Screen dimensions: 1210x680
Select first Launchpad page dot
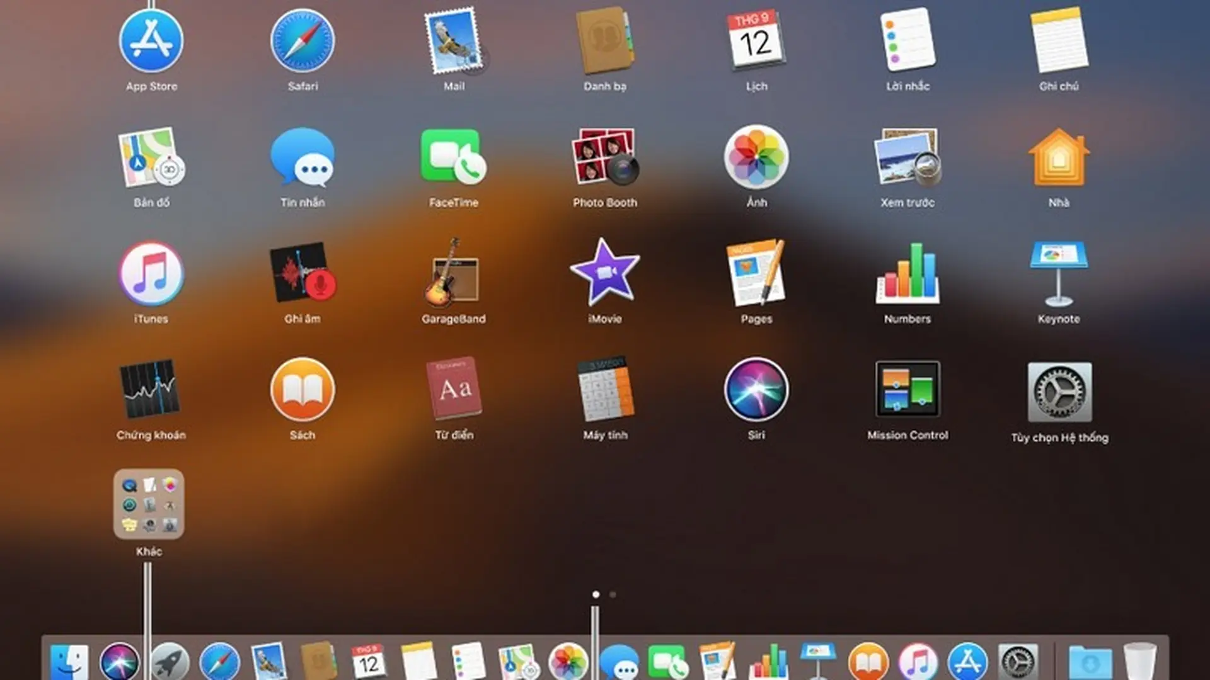point(596,594)
